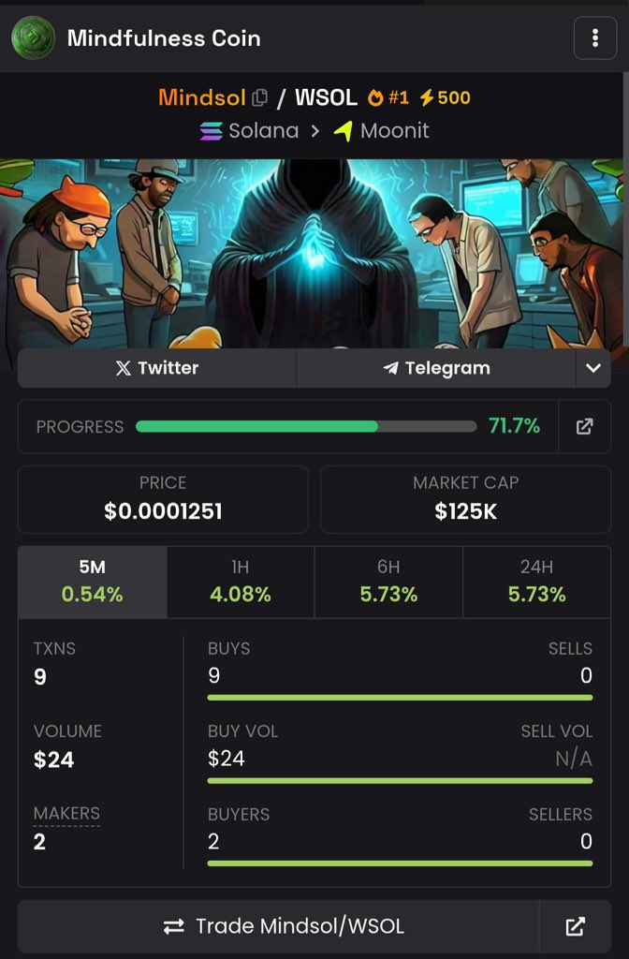The image size is (629, 959).
Task: Click the Makers label with dotted underline
Action: 66,814
